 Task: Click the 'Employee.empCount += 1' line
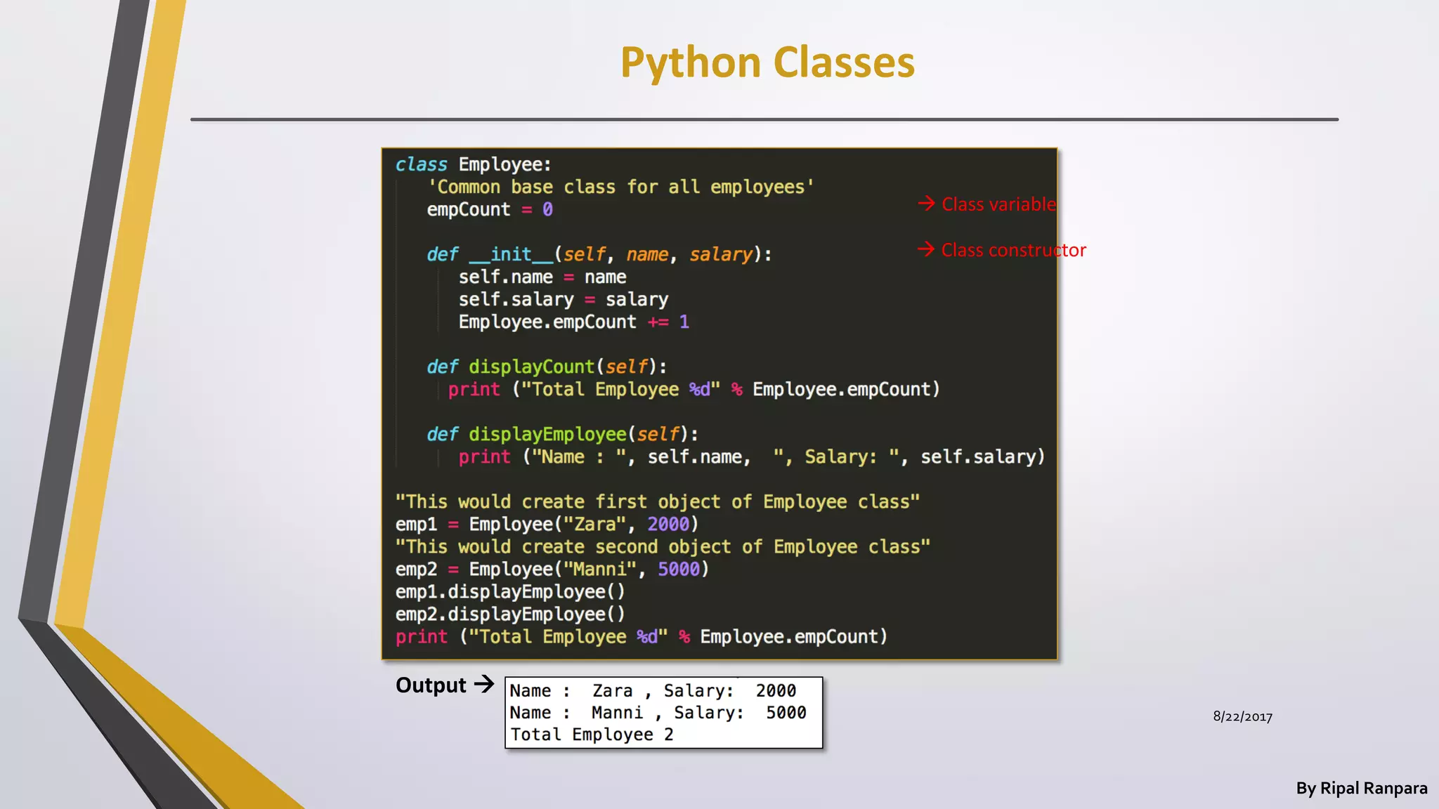point(574,322)
